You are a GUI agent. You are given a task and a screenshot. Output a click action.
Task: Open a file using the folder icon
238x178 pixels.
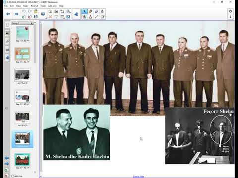click(36, 11)
